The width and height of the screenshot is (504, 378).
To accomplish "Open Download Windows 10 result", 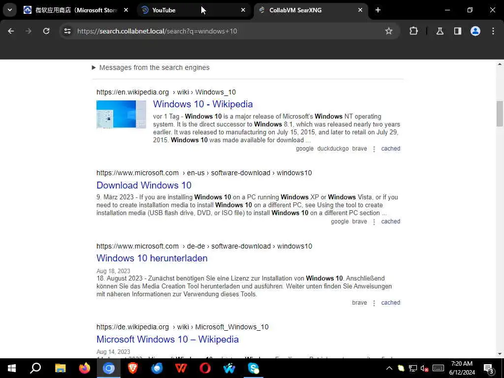I will (x=144, y=185).
